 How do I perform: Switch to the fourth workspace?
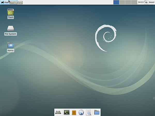134,2
